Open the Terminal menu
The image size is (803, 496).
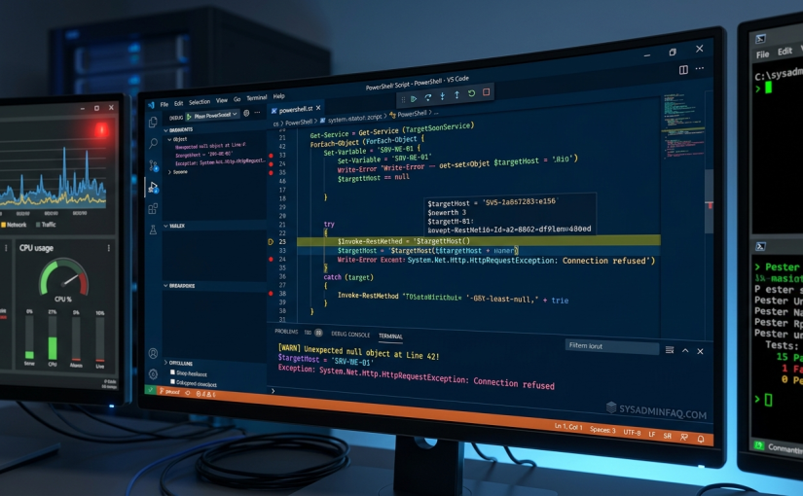[257, 98]
